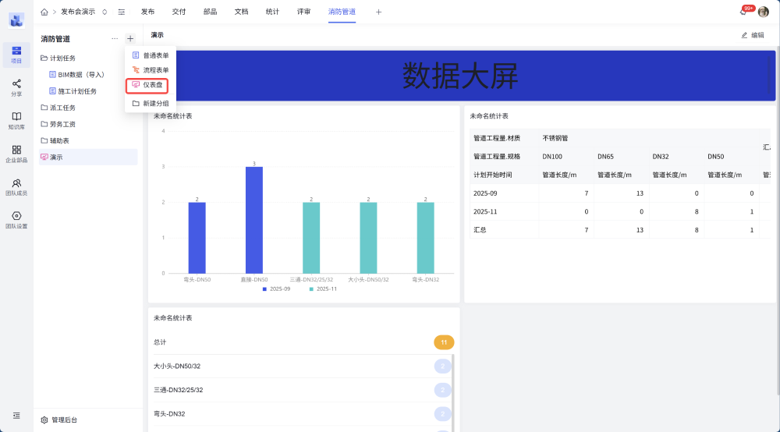Toggle the 2025-11 legend series
The height and width of the screenshot is (432, 780).
coord(322,289)
